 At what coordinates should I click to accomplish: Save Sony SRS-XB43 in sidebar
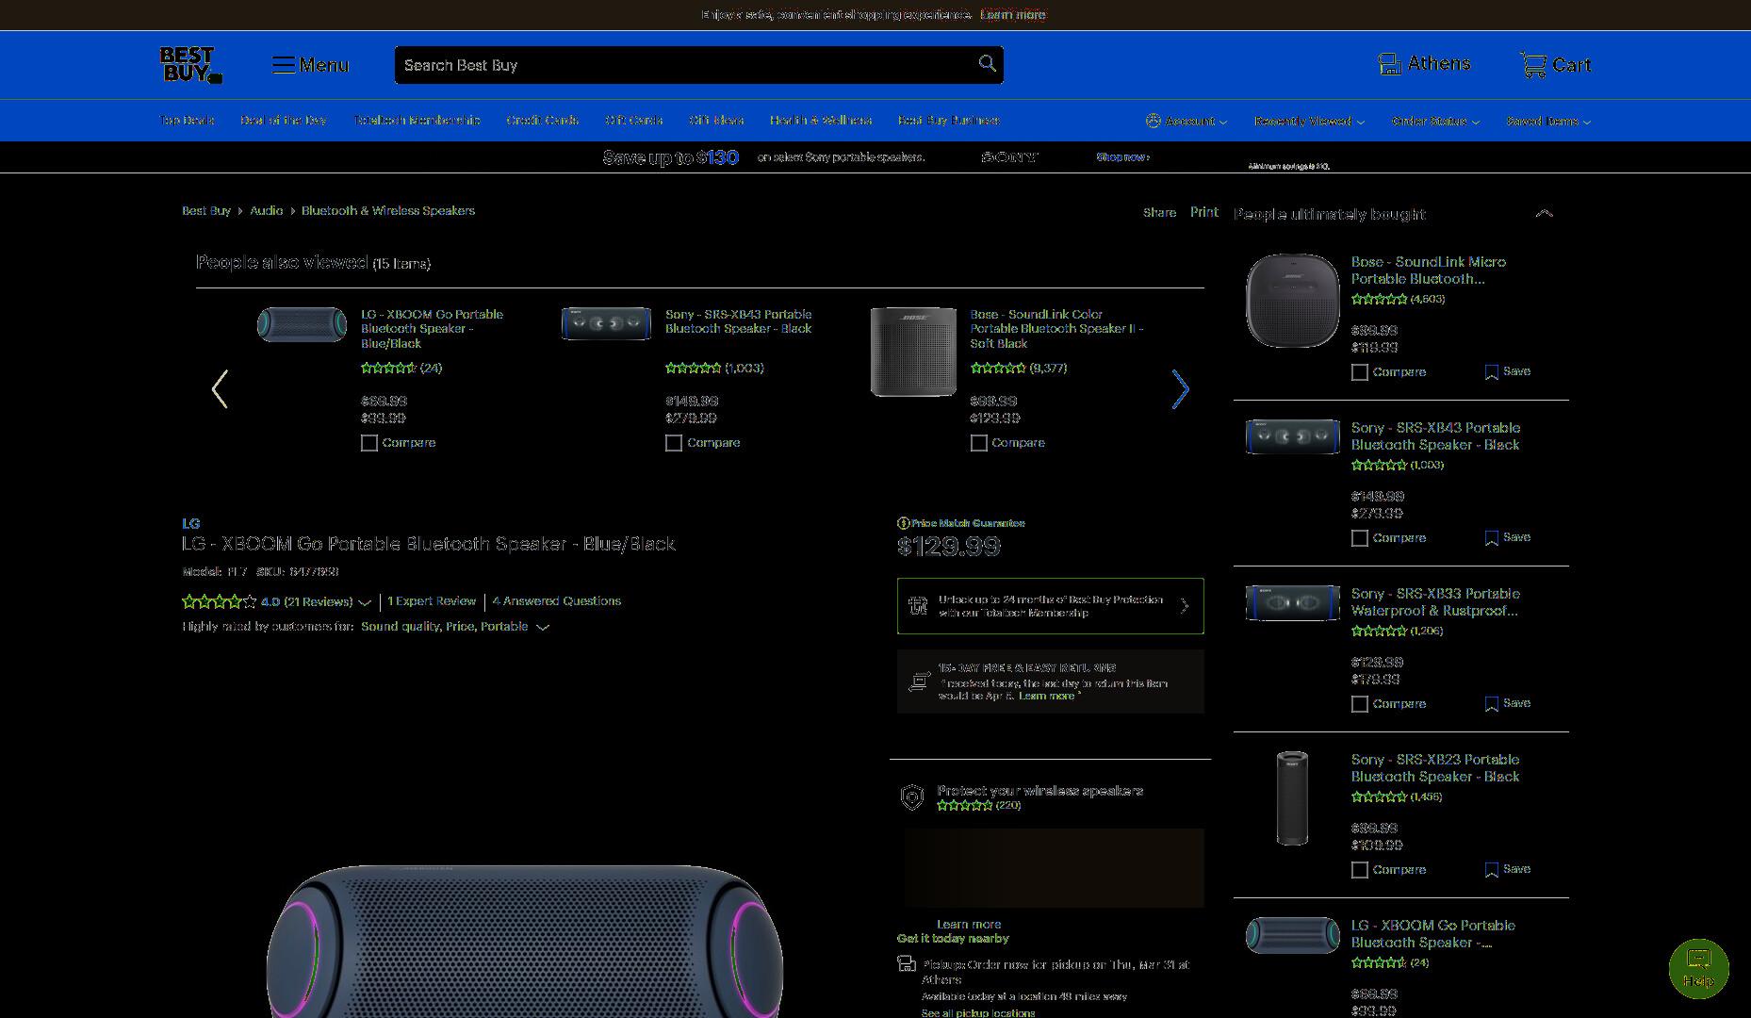pos(1507,537)
